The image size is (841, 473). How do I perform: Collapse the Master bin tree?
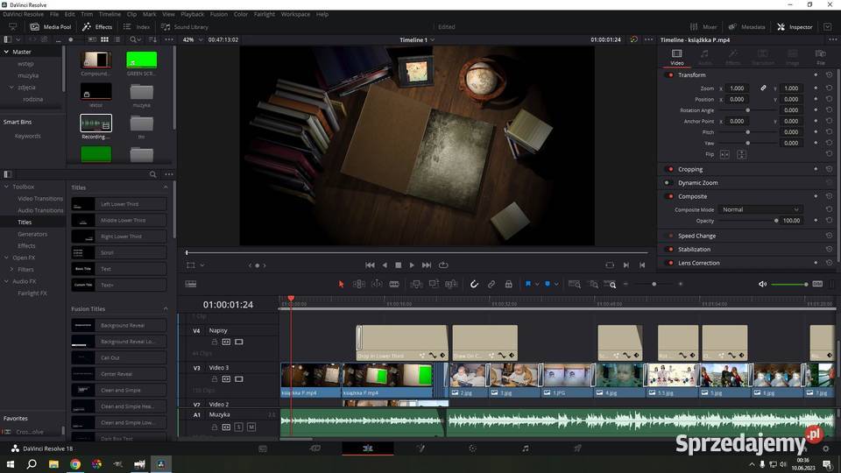7,52
